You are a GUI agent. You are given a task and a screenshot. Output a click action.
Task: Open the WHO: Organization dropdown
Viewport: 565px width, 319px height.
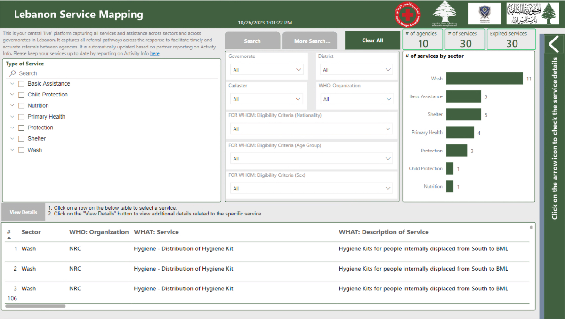[x=357, y=99]
